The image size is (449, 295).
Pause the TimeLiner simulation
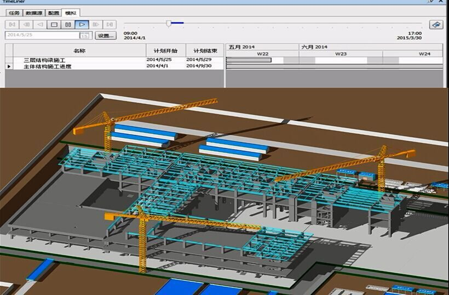coord(68,25)
